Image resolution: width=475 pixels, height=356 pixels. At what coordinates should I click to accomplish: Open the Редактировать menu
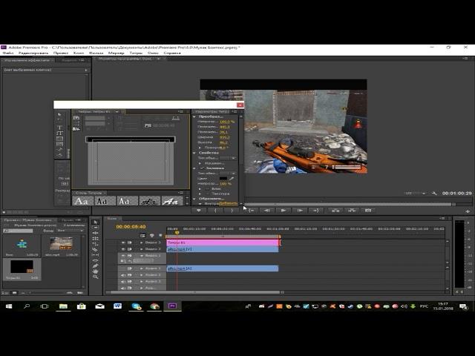click(33, 53)
